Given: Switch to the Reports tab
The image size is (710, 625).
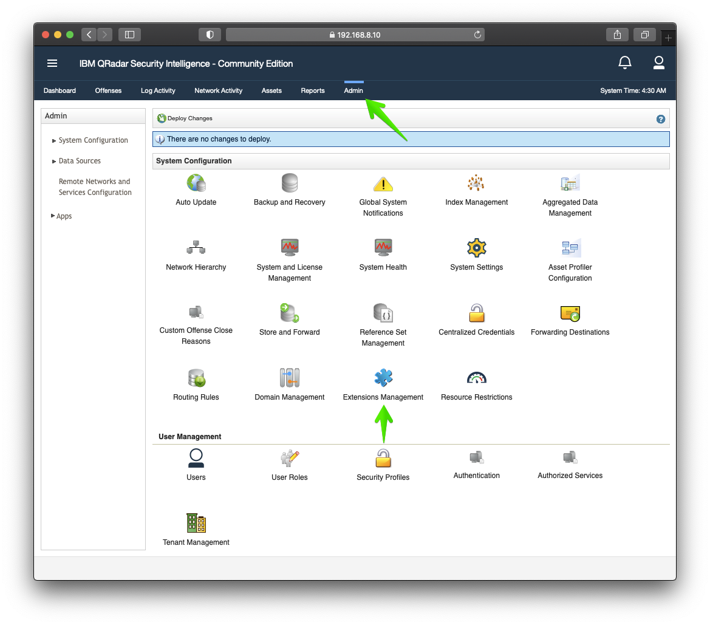Looking at the screenshot, I should point(313,91).
